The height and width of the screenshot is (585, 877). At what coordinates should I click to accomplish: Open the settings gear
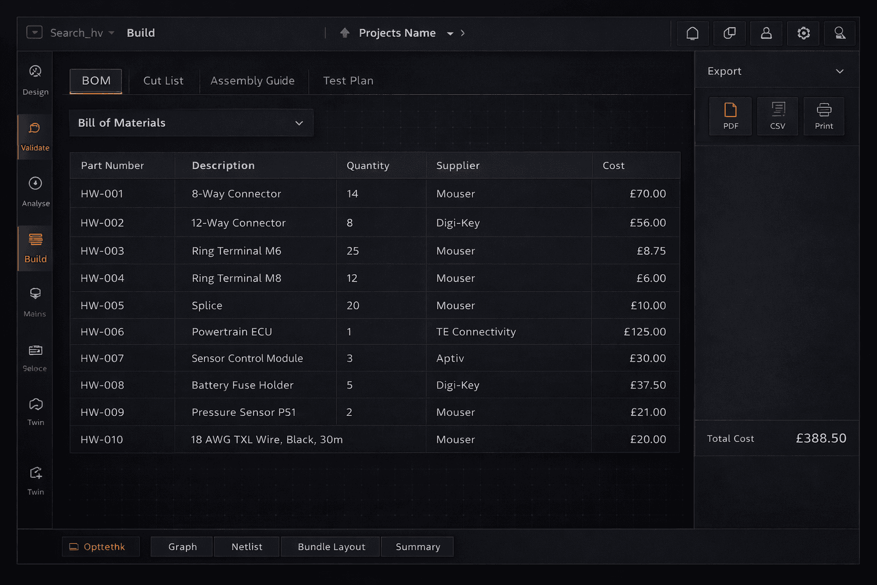(803, 33)
